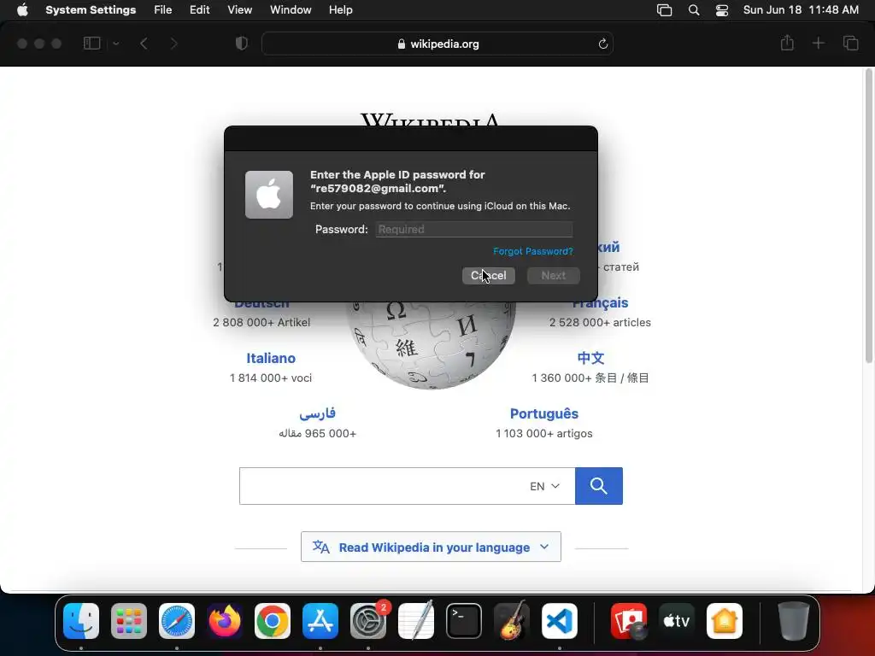Open Photo Booth from the Dock
This screenshot has height=656, width=875.
pos(629,621)
